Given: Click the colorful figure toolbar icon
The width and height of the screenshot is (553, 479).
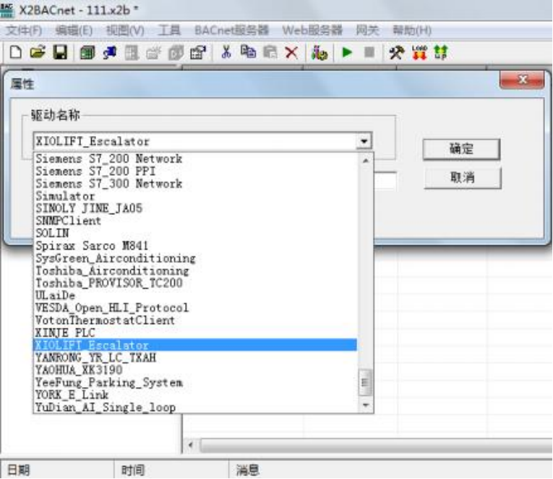Looking at the screenshot, I should (x=320, y=53).
